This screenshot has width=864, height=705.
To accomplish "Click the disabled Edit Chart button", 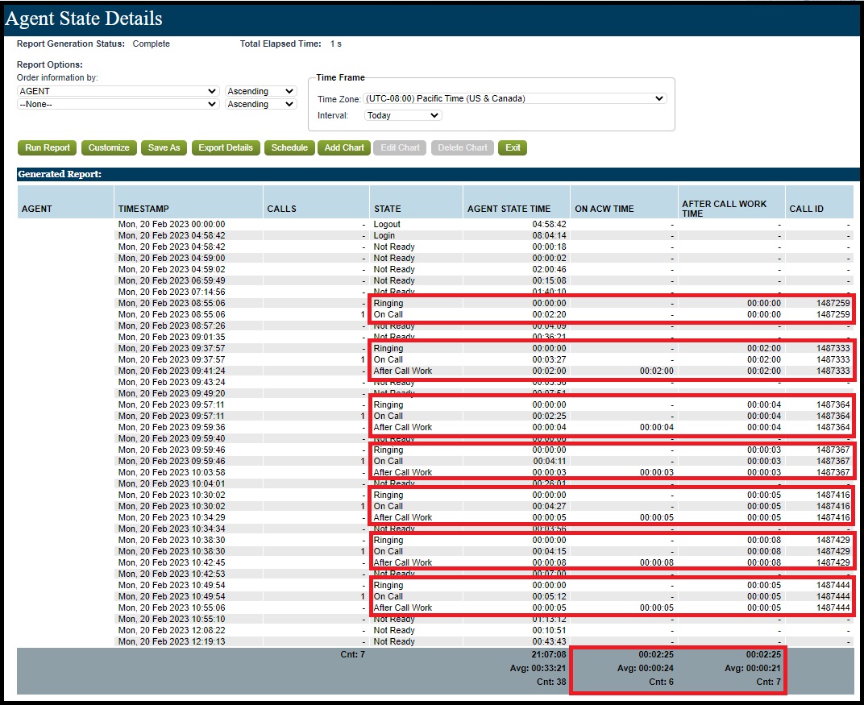I will [x=400, y=147].
